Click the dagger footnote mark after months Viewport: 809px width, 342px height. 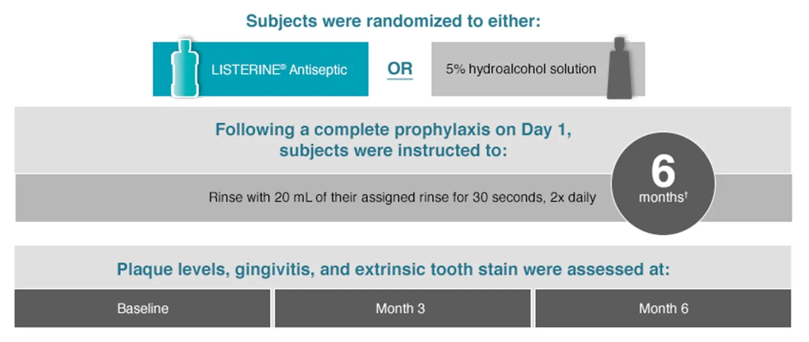[x=686, y=194]
